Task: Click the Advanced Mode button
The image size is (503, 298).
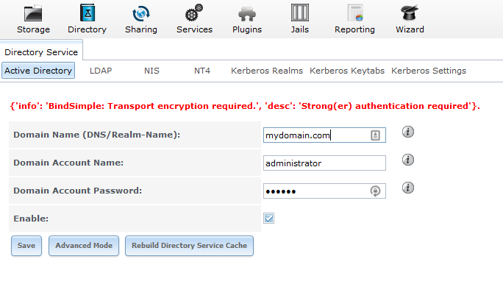Action: pos(84,246)
